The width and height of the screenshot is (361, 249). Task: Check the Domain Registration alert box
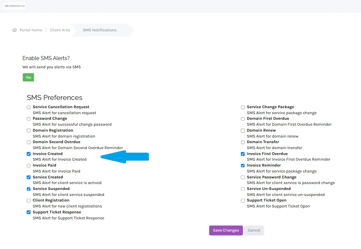28,130
